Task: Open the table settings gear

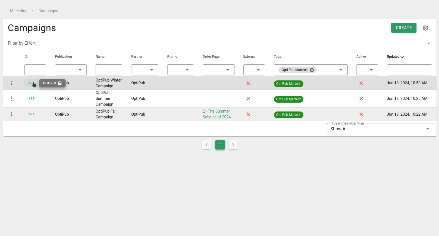Action: tap(425, 28)
